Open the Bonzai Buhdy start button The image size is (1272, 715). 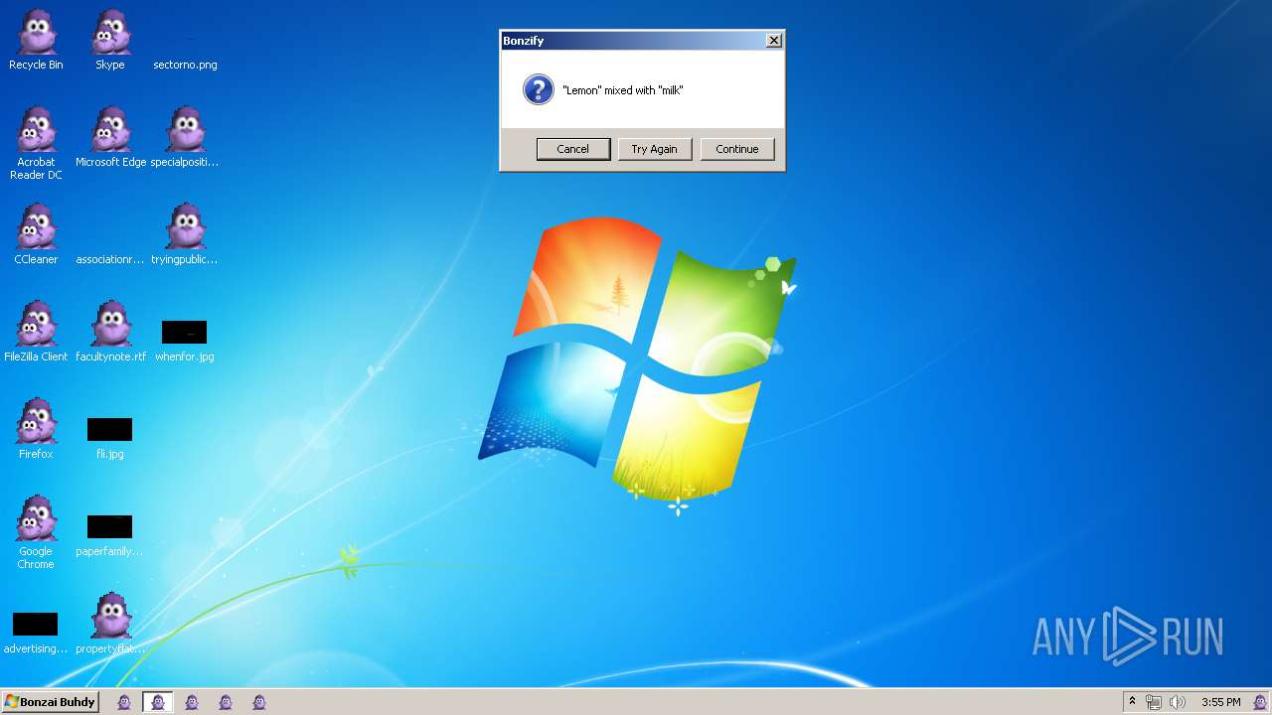pyautogui.click(x=51, y=702)
